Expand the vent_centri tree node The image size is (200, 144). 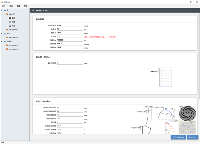[4, 37]
